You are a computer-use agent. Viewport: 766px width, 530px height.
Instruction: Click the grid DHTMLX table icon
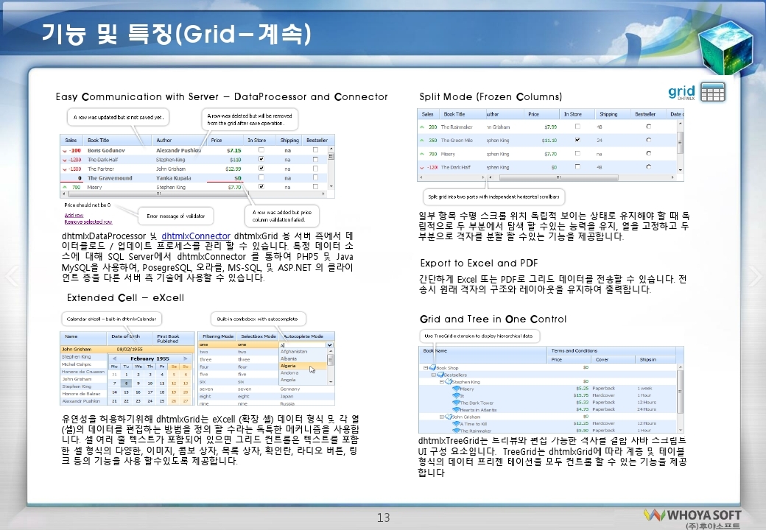point(712,92)
